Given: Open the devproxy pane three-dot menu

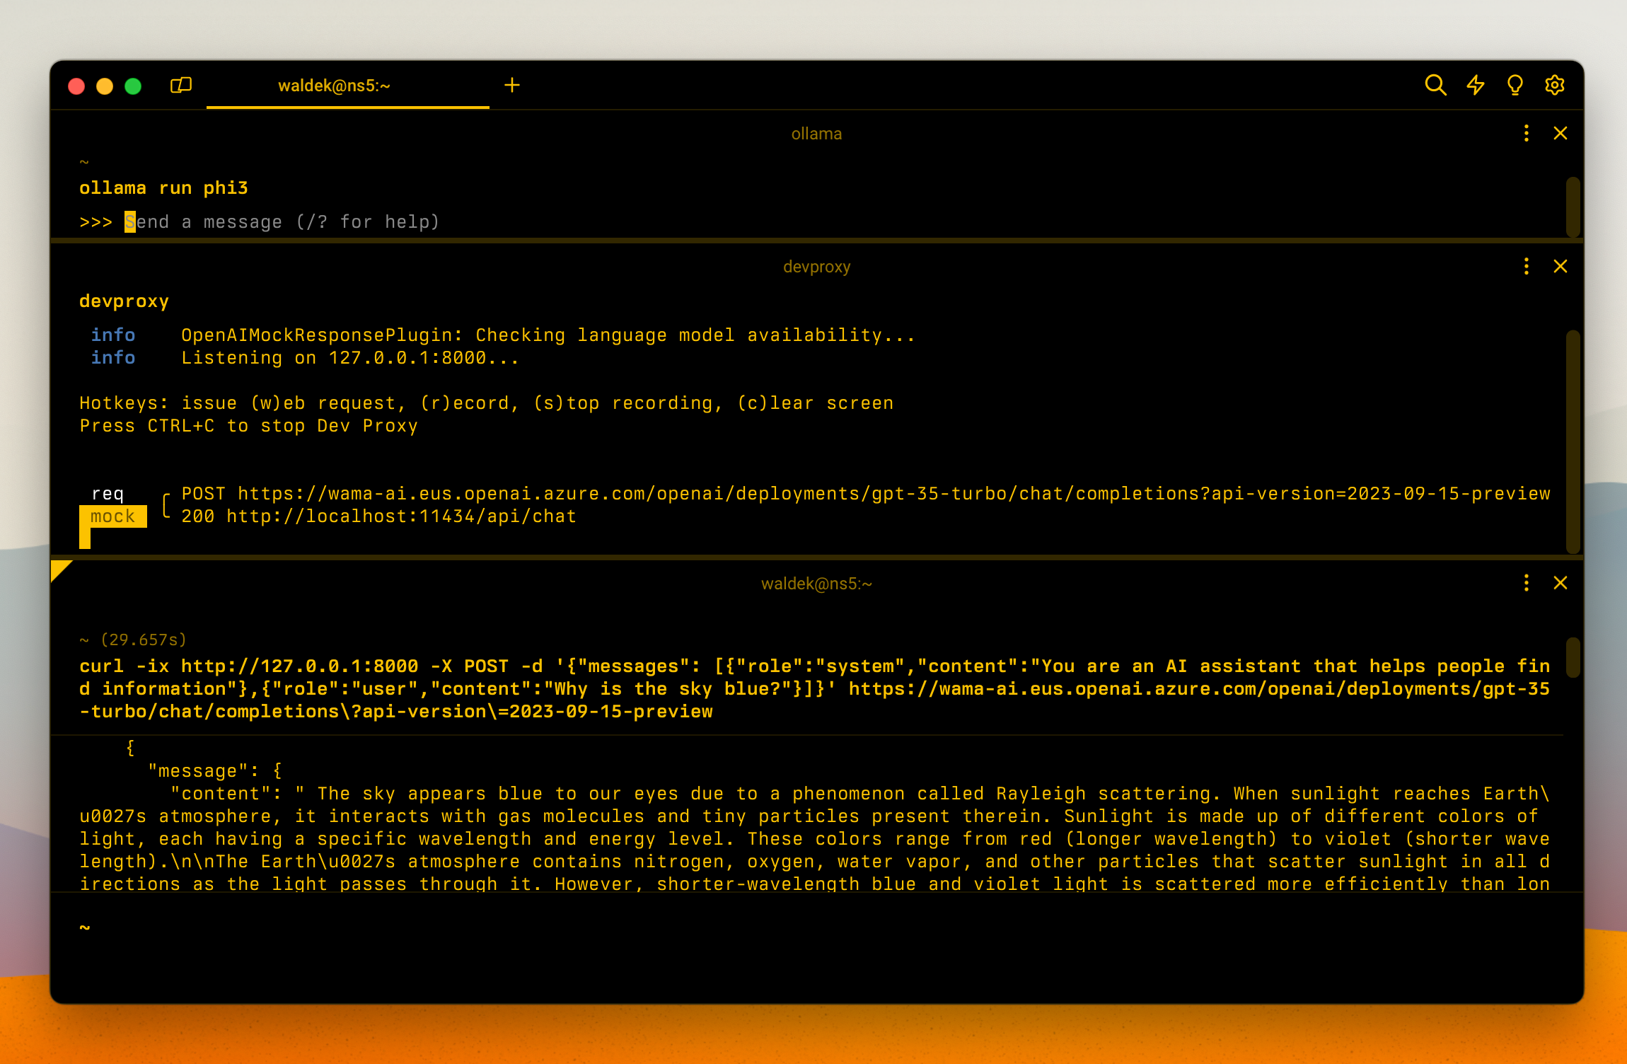Looking at the screenshot, I should (x=1526, y=267).
